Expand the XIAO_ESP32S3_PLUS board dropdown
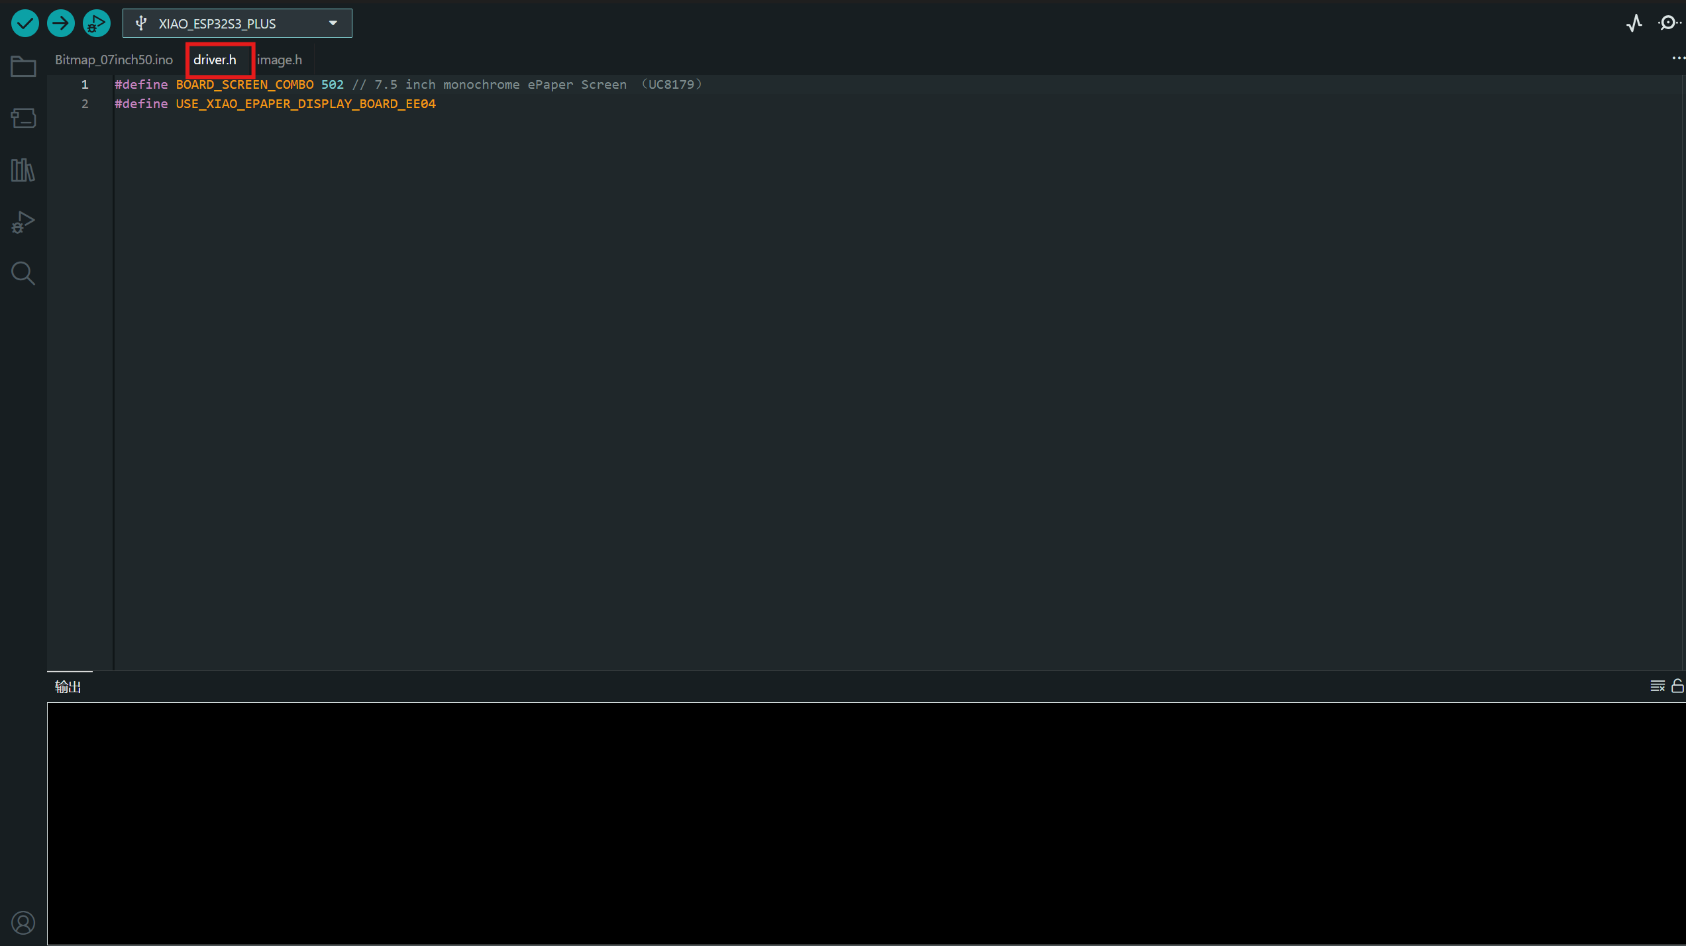The width and height of the screenshot is (1686, 946). click(237, 24)
